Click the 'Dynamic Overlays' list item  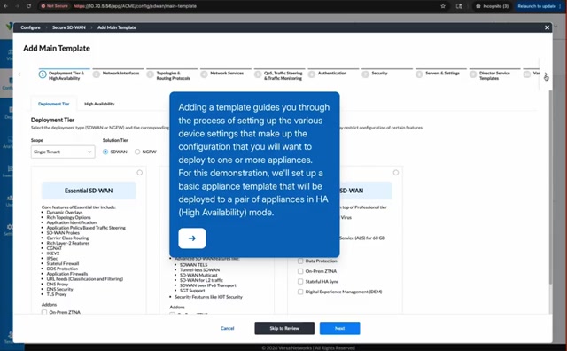65,213
